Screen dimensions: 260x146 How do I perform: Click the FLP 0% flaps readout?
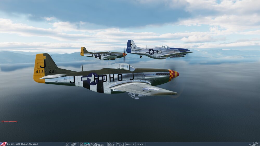[x=140, y=144]
